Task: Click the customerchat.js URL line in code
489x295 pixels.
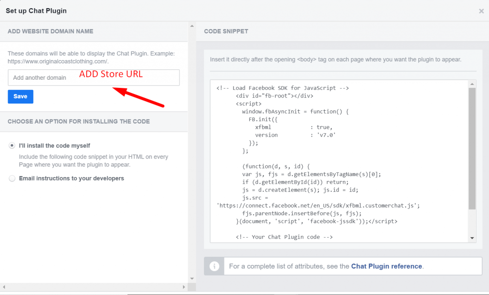Action: click(x=318, y=206)
